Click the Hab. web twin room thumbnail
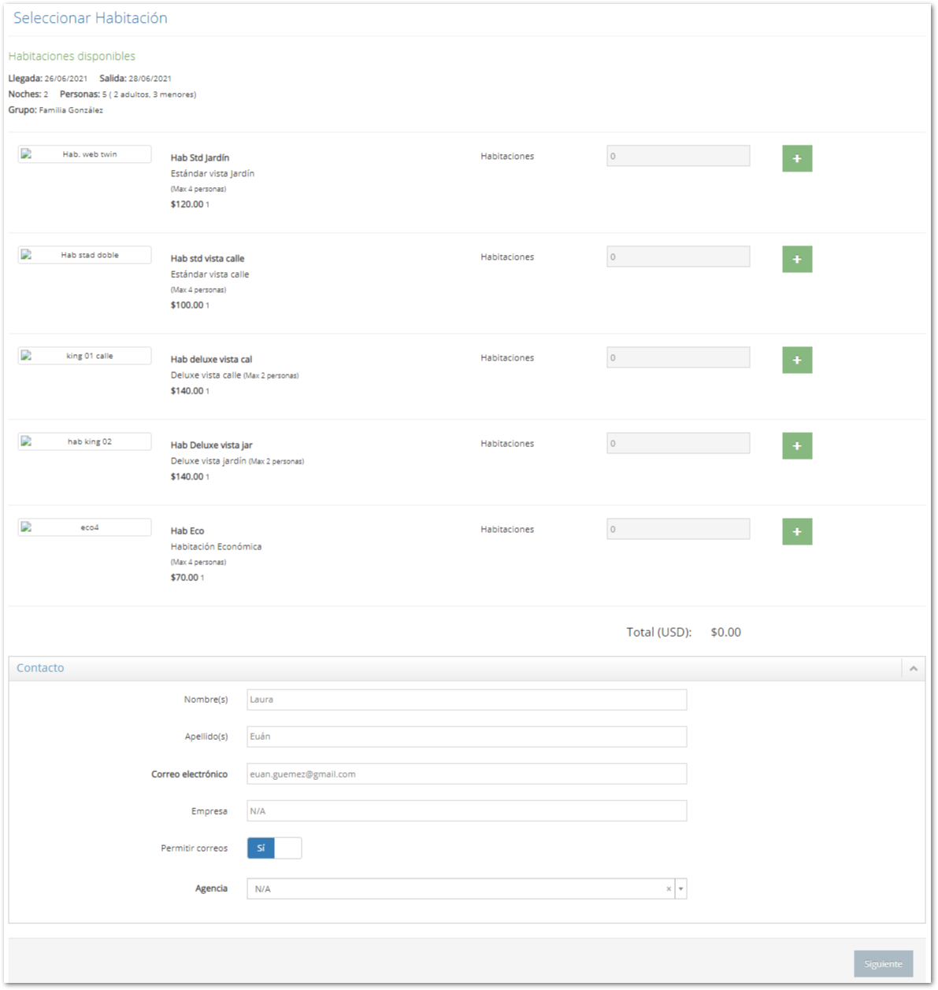 click(x=84, y=154)
